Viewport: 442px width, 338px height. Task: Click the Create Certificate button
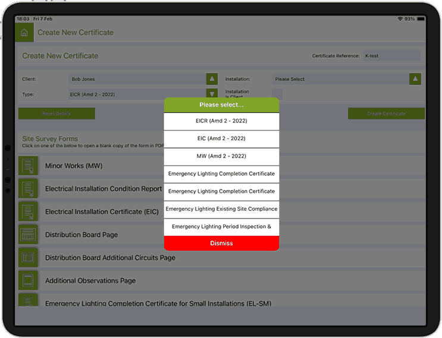click(x=386, y=113)
